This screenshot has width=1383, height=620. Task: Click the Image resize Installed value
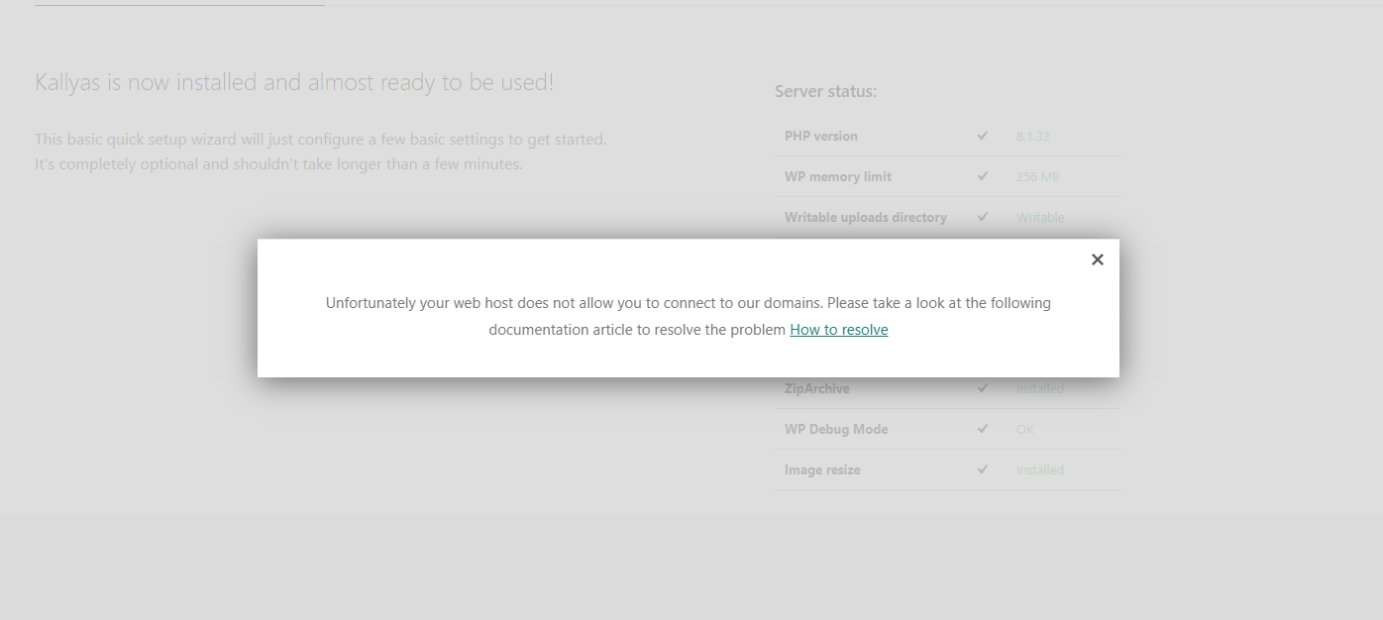point(1040,469)
